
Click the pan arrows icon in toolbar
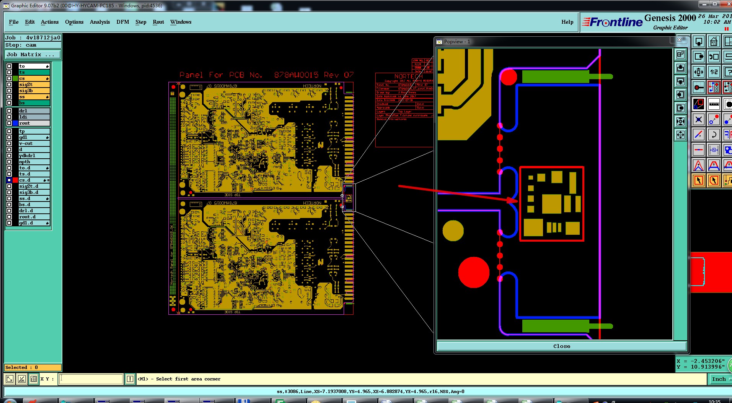tap(698, 72)
